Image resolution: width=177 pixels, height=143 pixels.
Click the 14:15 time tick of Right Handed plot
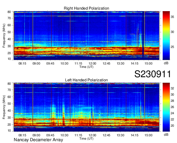pyautogui.click(x=135, y=63)
